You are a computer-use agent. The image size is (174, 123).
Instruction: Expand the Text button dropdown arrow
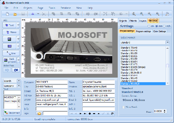pyautogui.click(x=18, y=25)
